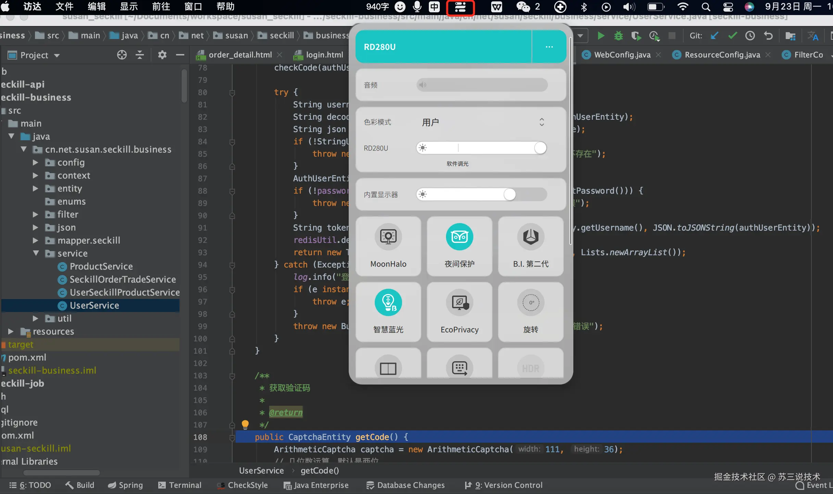The height and width of the screenshot is (494, 833).
Task: Toggle the 夜间保护 night protection mode
Action: tap(459, 237)
